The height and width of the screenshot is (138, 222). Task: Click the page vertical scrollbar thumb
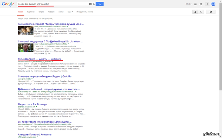tap(220, 46)
